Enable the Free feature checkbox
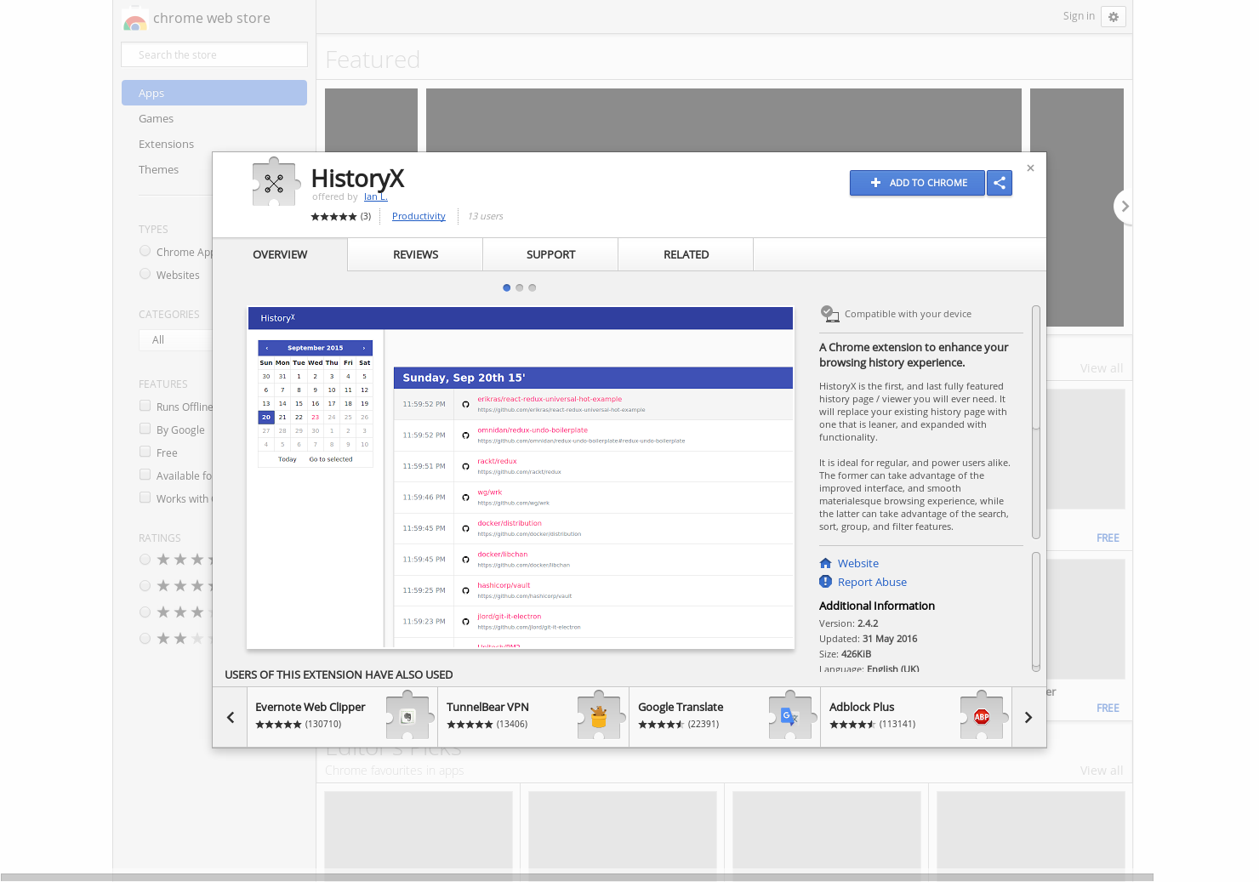Image resolution: width=1259 pixels, height=882 pixels. [x=145, y=452]
